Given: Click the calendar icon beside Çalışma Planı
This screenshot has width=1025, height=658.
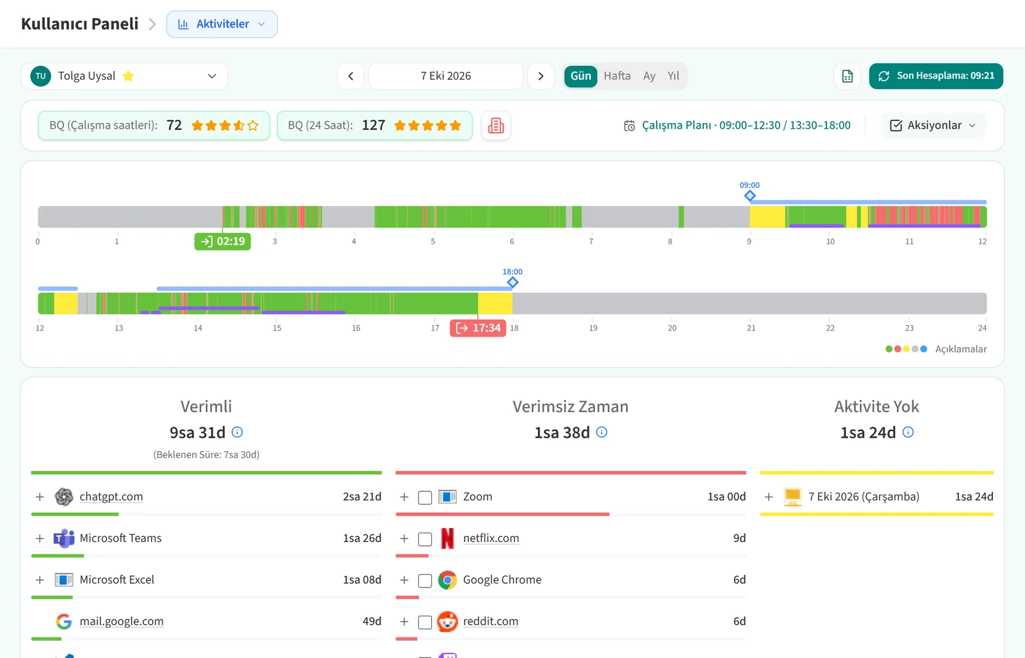Looking at the screenshot, I should pyautogui.click(x=630, y=126).
